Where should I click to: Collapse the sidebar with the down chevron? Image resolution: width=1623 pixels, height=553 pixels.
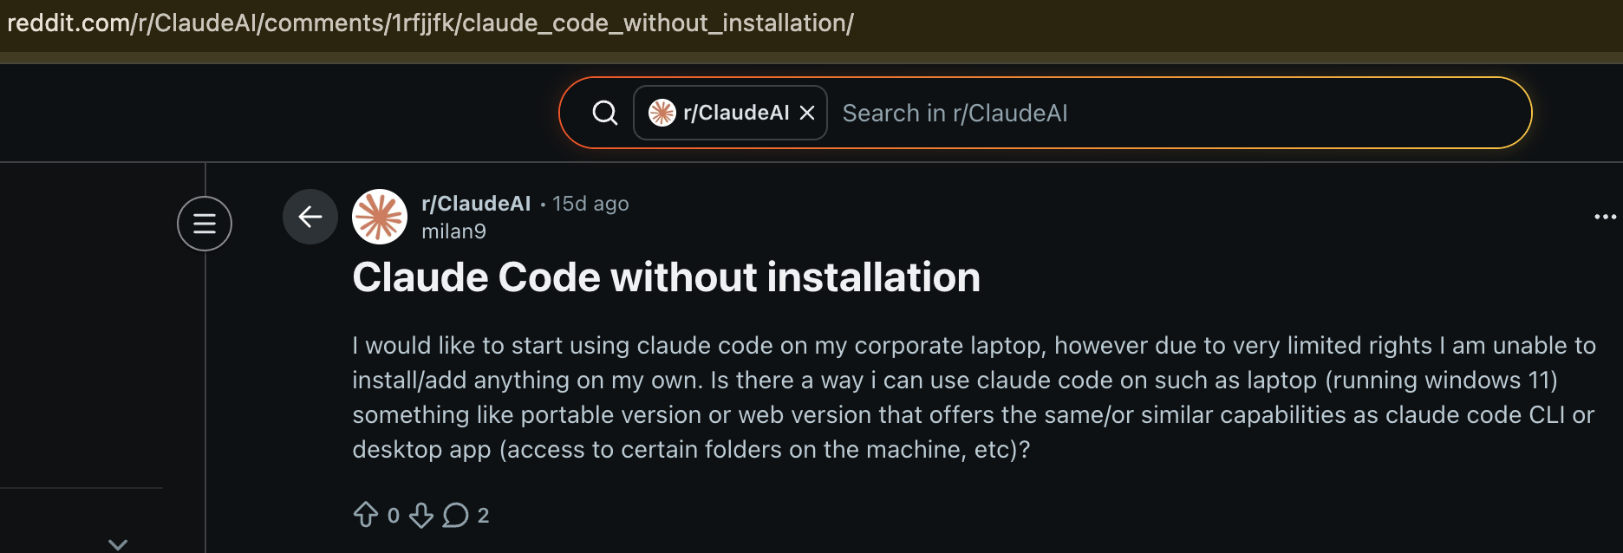(117, 543)
